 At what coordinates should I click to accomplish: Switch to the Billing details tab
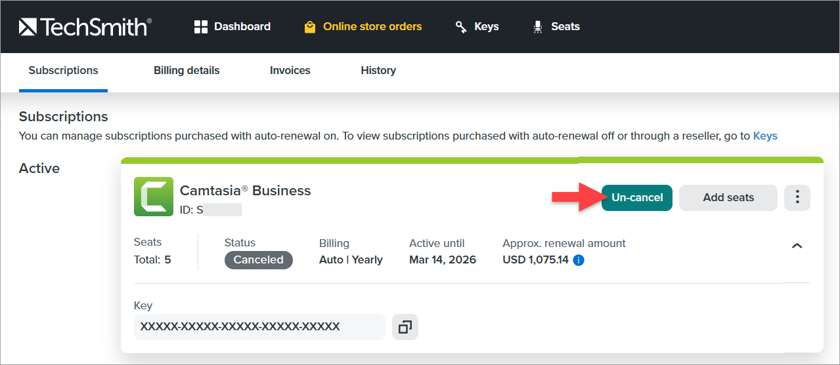[187, 71]
